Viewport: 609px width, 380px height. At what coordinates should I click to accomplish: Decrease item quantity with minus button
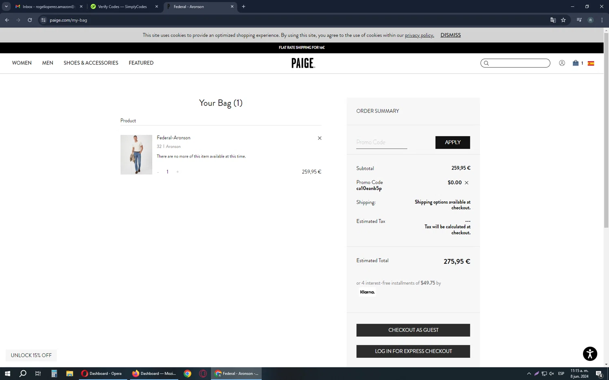[x=158, y=172]
